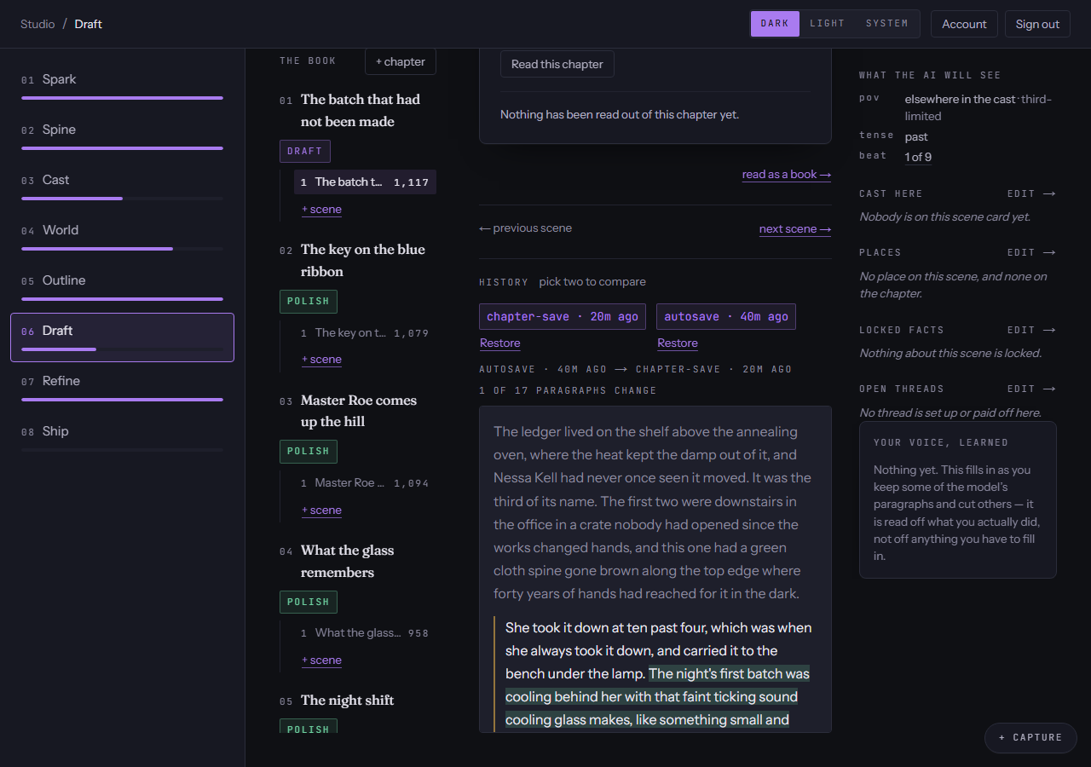Screen dimensions: 1091x767
Task: Select the What the glass scene with 958 words
Action: [x=365, y=632]
